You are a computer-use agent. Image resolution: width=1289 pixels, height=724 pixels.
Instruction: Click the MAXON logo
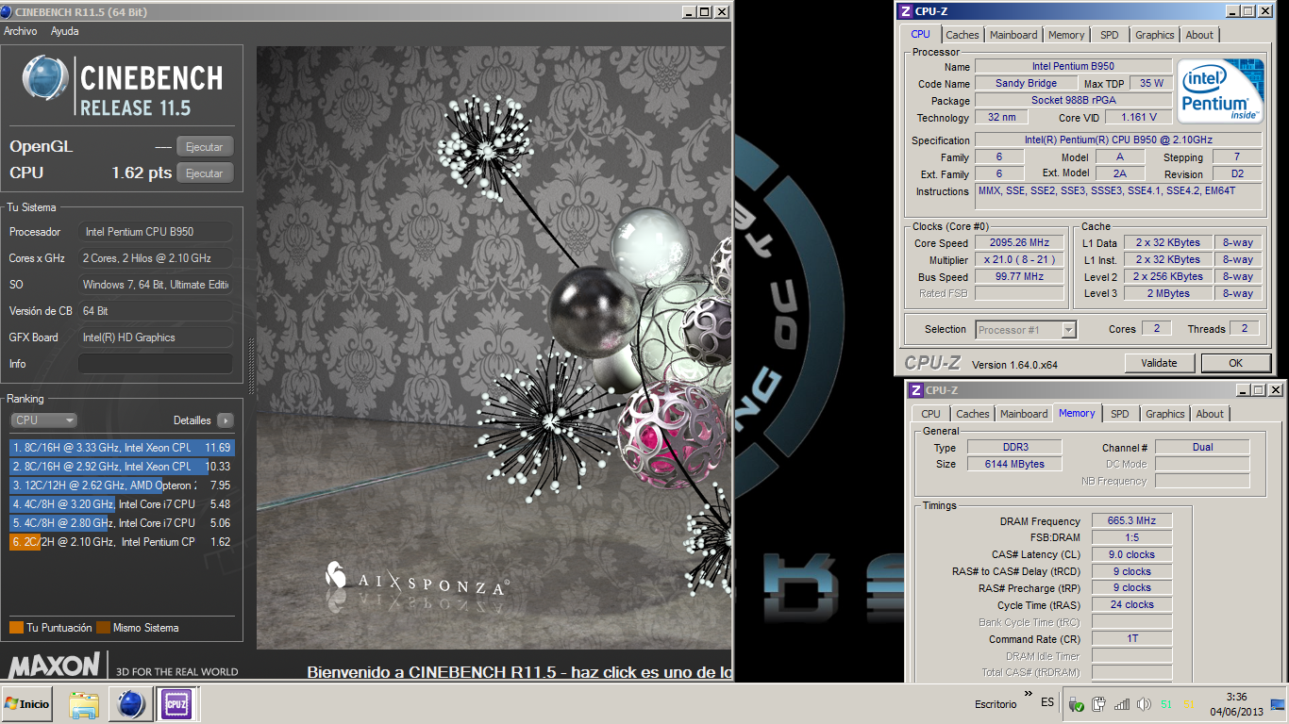54,666
